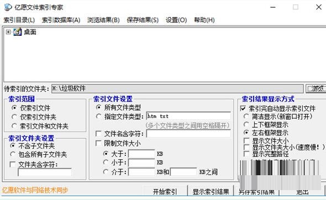Image resolution: width=326 pixels, height=200 pixels.
Task: Select the 桌面 tree item label
Action: click(30, 32)
